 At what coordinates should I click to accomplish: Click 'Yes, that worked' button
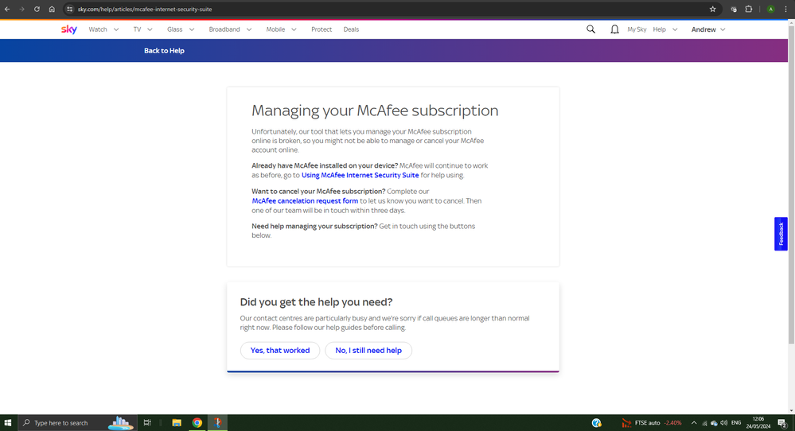[x=280, y=351]
